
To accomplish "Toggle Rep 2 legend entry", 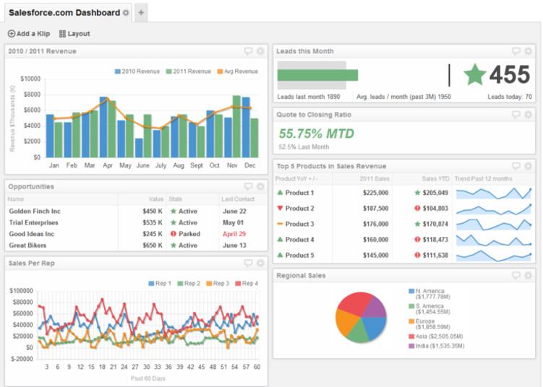I will [x=189, y=283].
